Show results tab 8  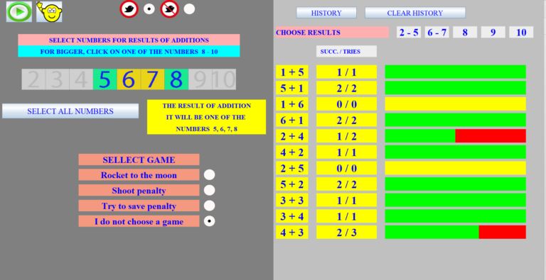click(x=465, y=33)
